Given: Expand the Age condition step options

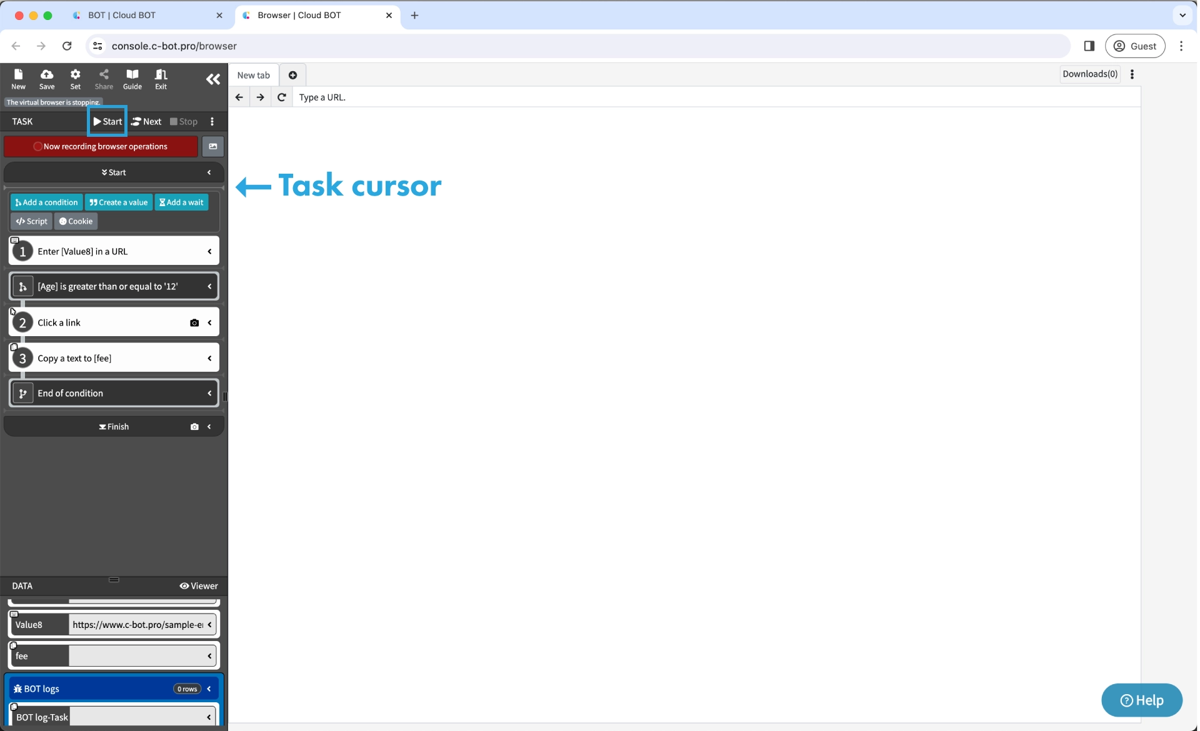Looking at the screenshot, I should tap(209, 286).
